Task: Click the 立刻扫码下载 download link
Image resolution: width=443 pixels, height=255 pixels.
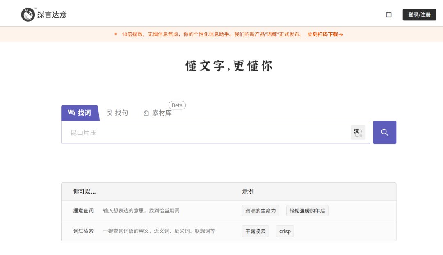Action: pos(324,35)
